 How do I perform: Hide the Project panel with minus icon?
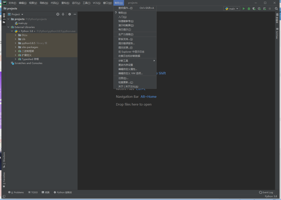coord(75,14)
